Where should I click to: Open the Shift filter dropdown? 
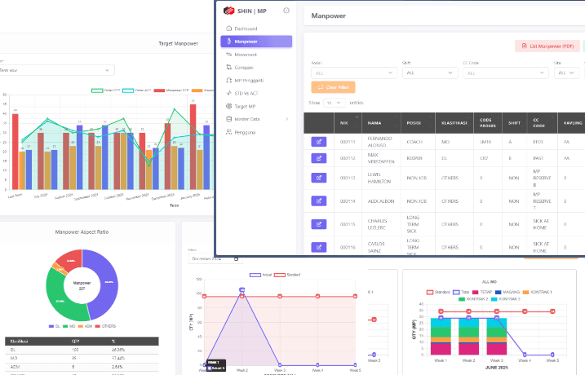point(428,73)
